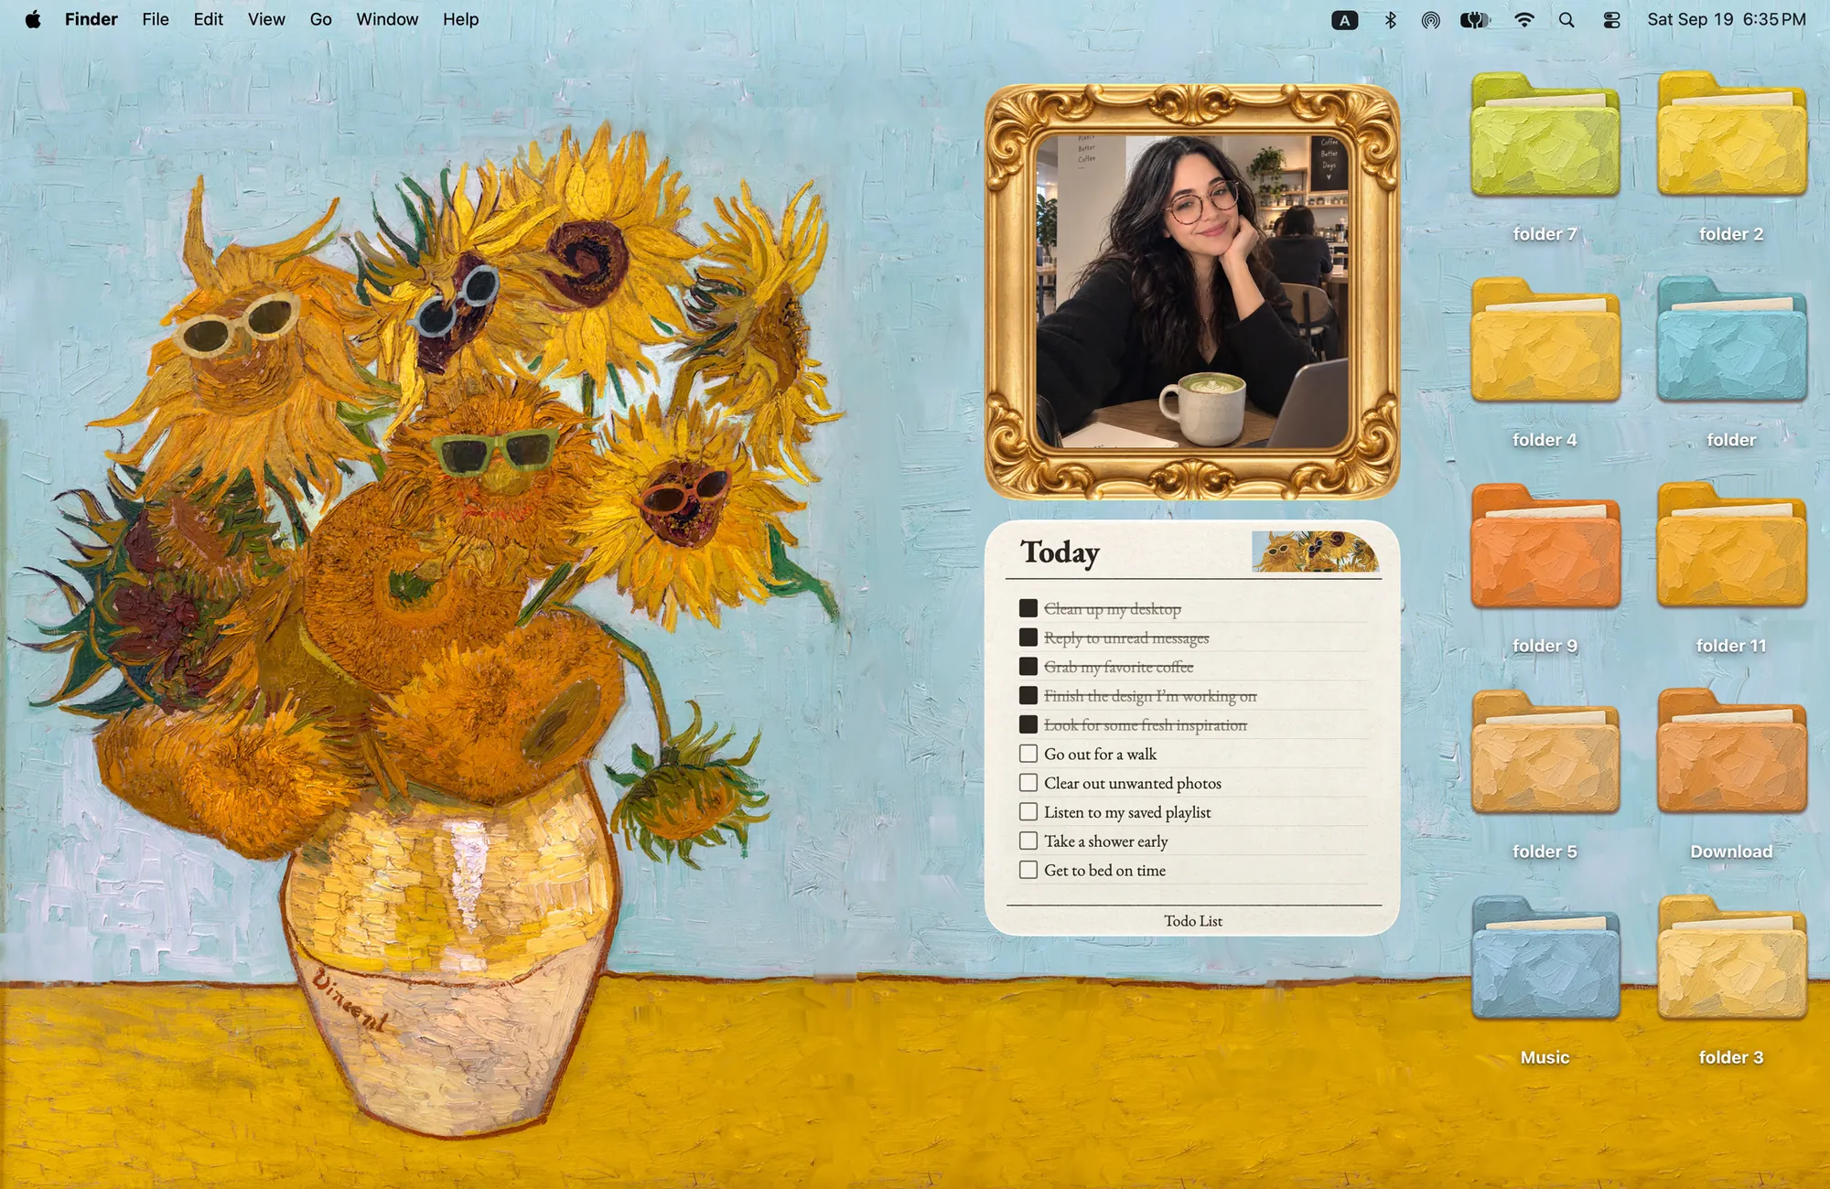Open the AirDrop status icon
Screen dimensions: 1830x1189
(1430, 20)
